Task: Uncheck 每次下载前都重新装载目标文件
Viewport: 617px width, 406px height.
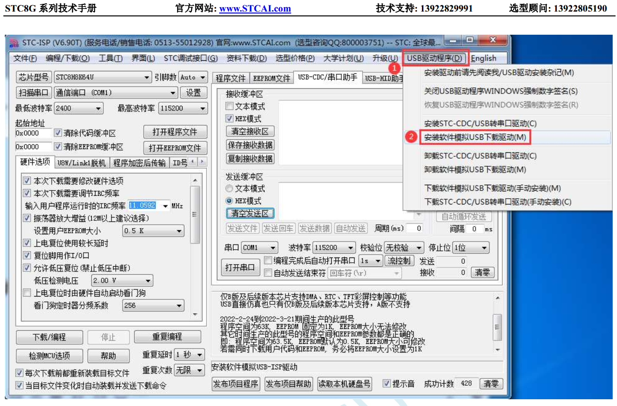Action: tap(19, 373)
